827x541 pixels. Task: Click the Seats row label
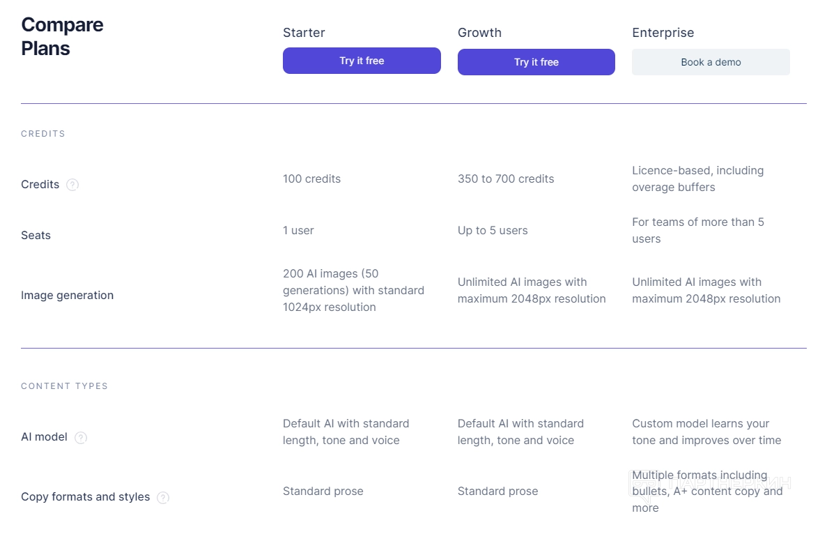pyautogui.click(x=36, y=236)
